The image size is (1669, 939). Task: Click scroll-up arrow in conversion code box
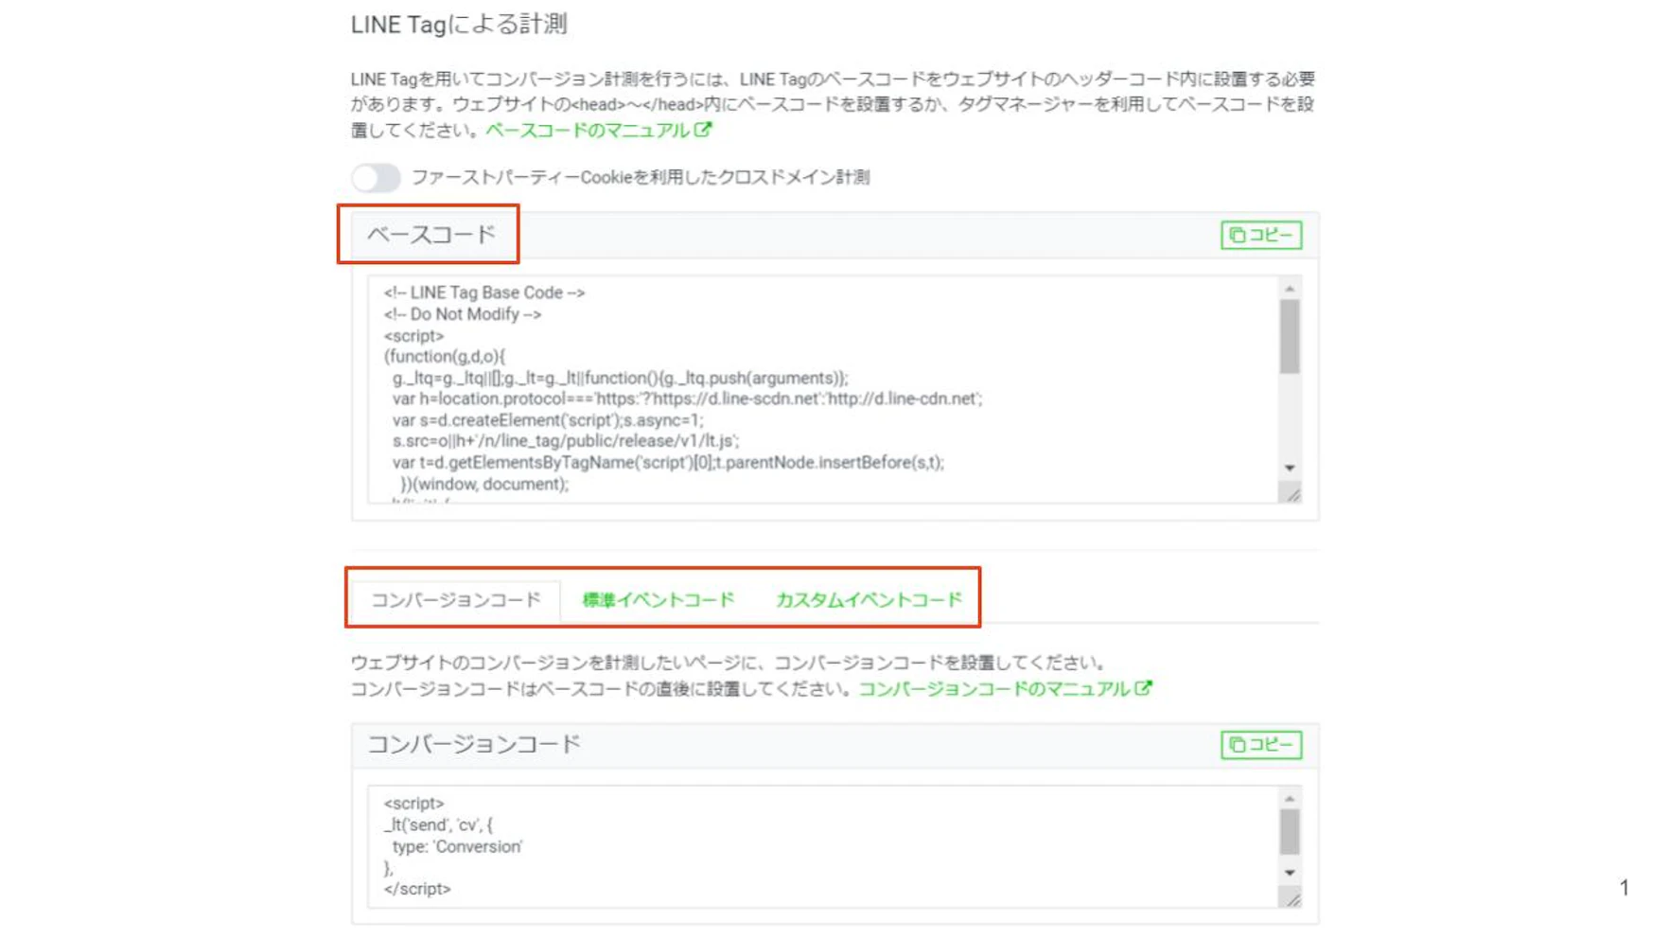1290,800
